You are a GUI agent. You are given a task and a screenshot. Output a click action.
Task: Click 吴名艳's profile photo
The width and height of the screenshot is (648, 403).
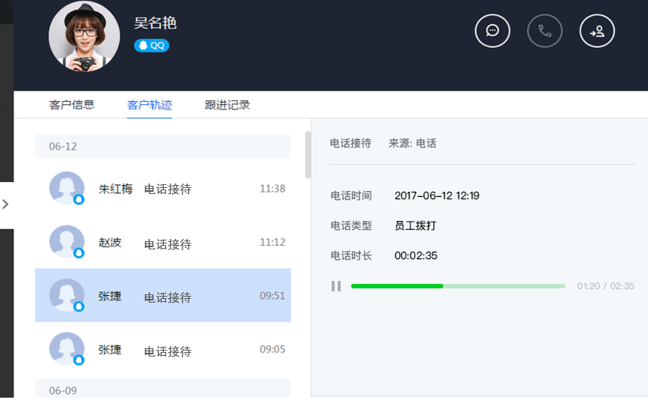[85, 37]
